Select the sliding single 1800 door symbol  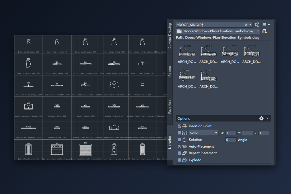click(x=57, y=63)
